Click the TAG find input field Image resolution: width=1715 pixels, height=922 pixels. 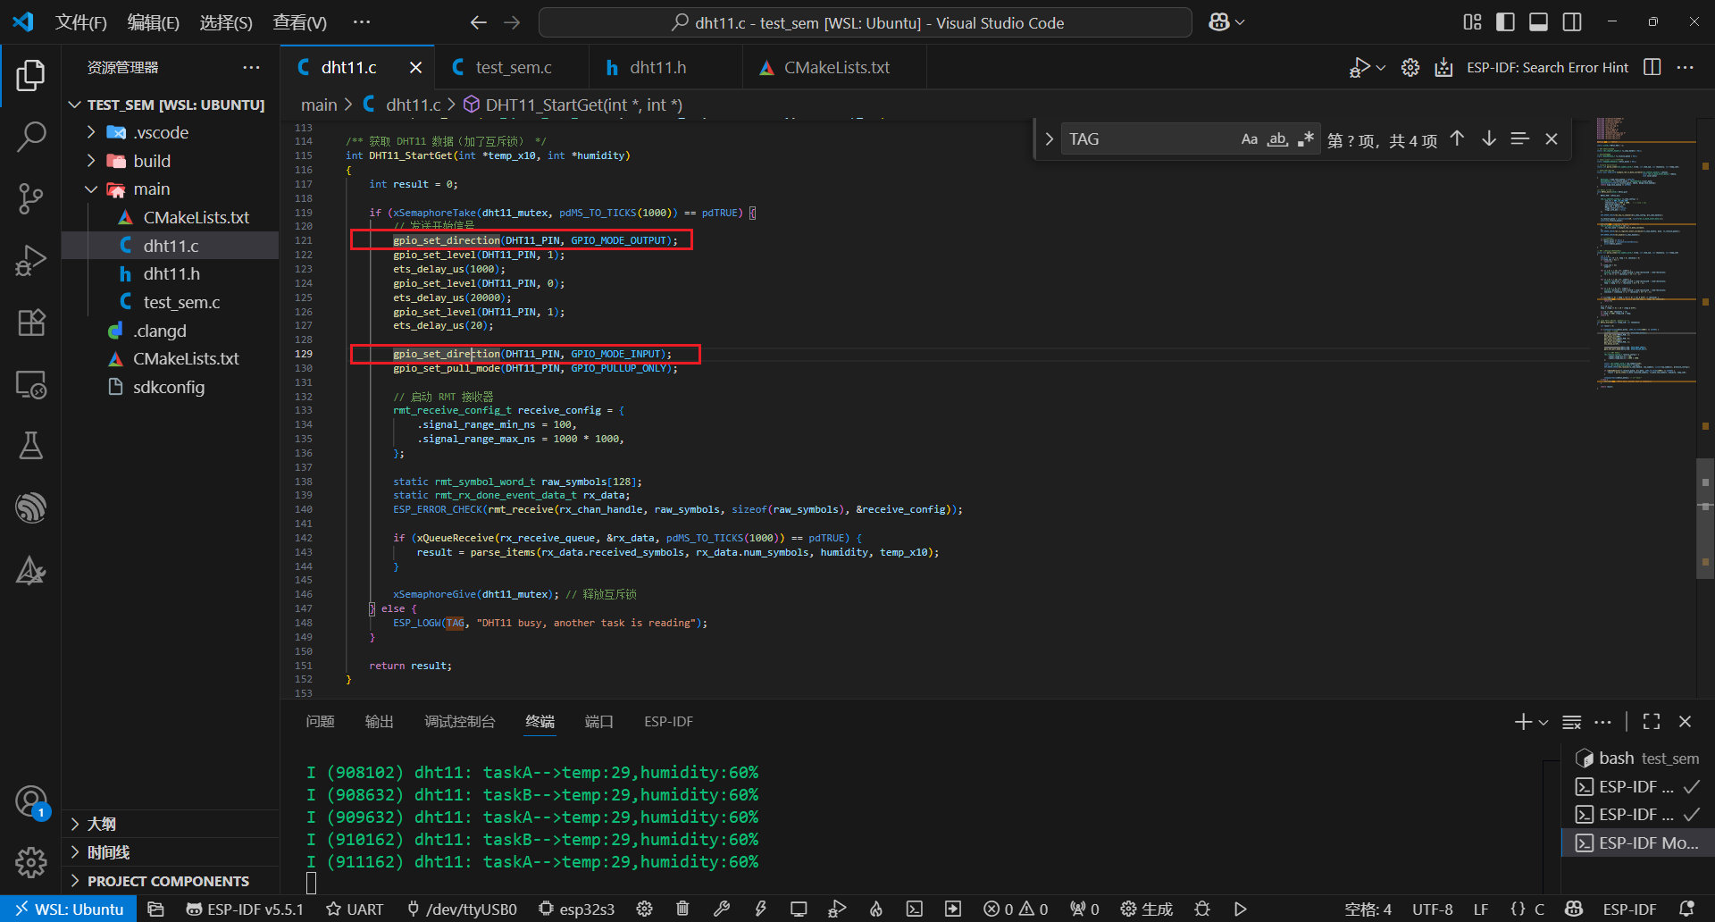(1148, 139)
